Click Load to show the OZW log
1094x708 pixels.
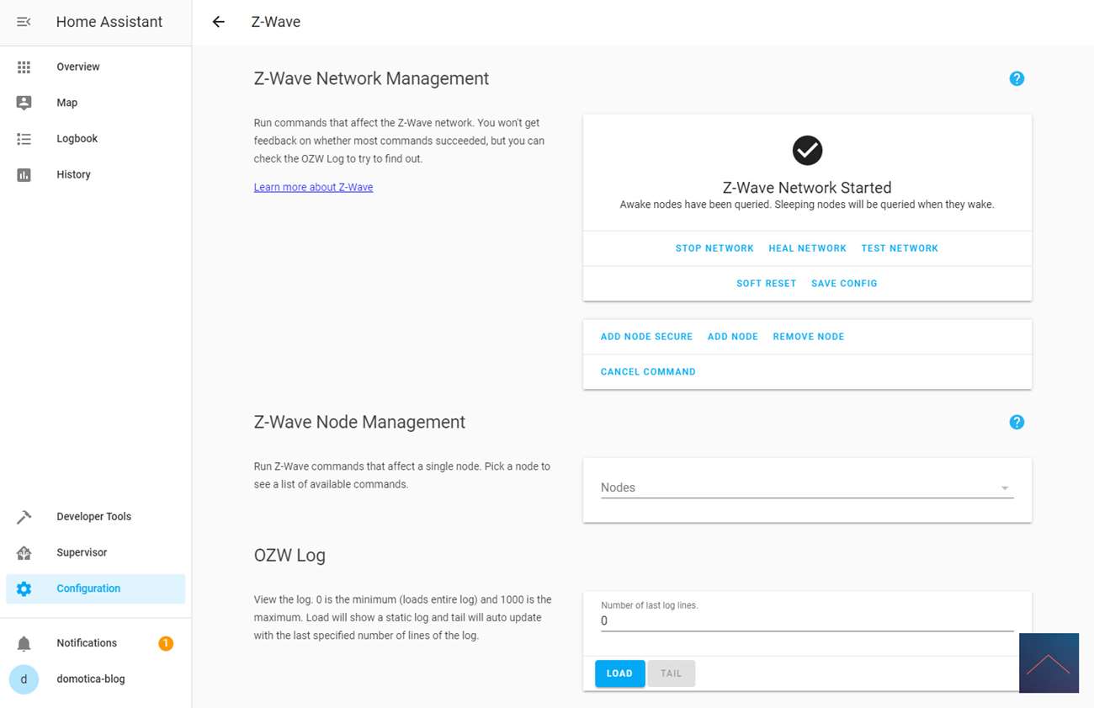point(619,673)
